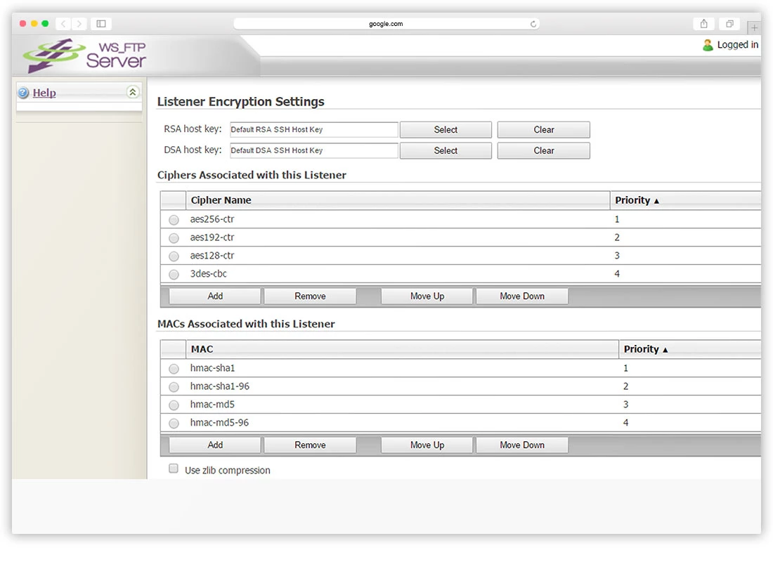Click Move Down in the ciphers section

tap(521, 296)
